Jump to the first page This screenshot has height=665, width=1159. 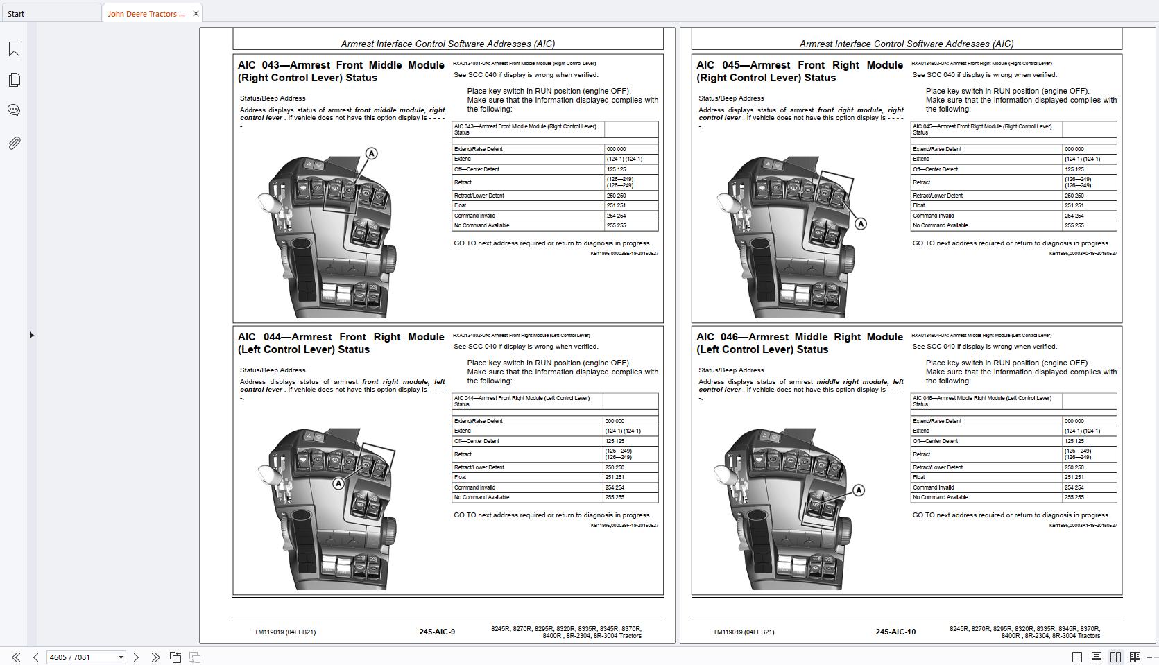click(x=16, y=657)
